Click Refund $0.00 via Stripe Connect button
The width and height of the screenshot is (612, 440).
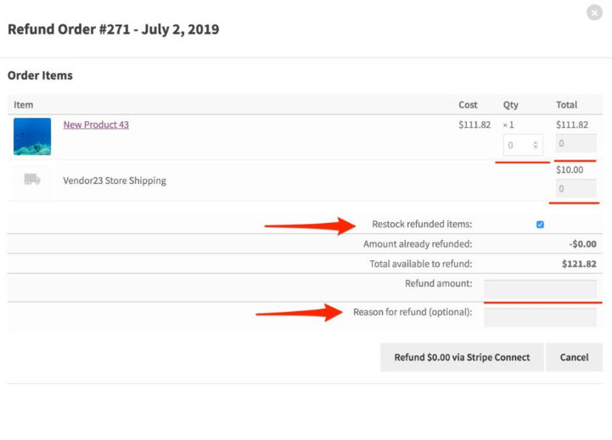click(x=462, y=358)
